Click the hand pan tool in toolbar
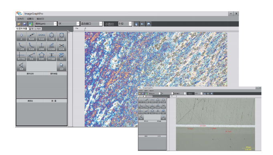This screenshot has width=273, height=155. point(136,24)
